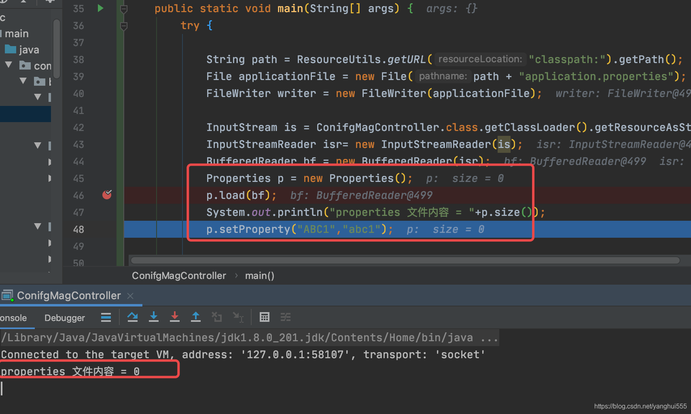Screen dimensions: 691x414
Task: Click line number 48 in gutter
Action: (78, 229)
